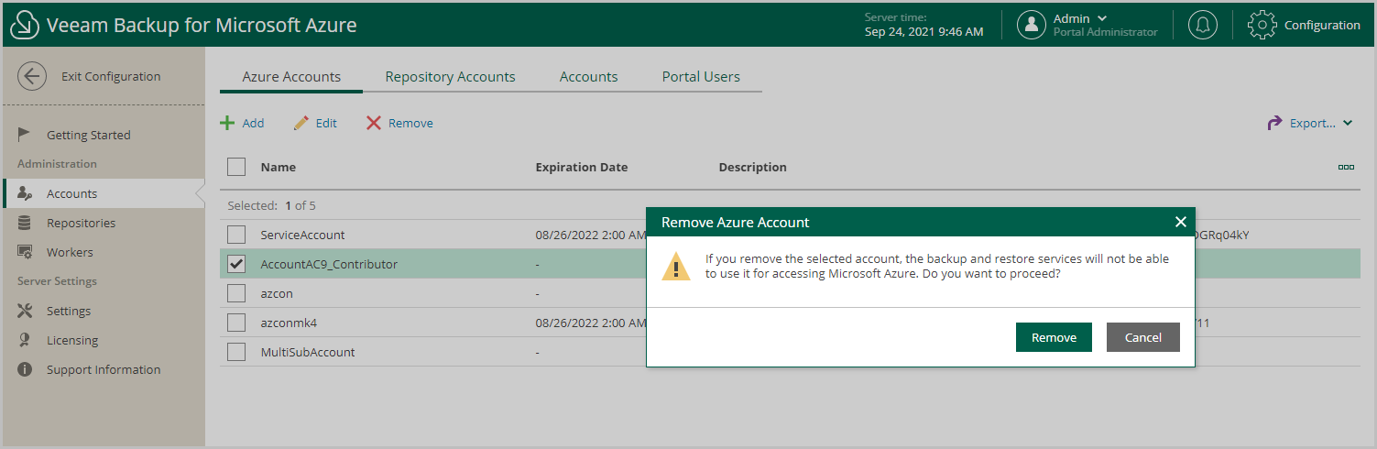Viewport: 1377px width, 449px height.
Task: Expand the Admin user dropdown arrow
Action: (x=1102, y=18)
